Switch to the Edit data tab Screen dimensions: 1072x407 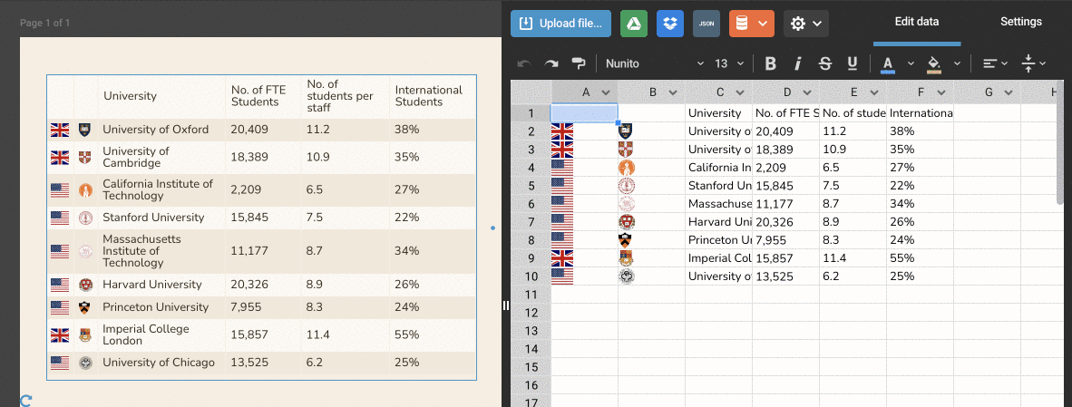coord(917,22)
